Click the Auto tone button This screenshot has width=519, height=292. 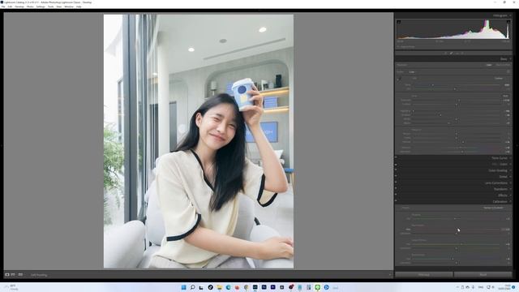505,96
